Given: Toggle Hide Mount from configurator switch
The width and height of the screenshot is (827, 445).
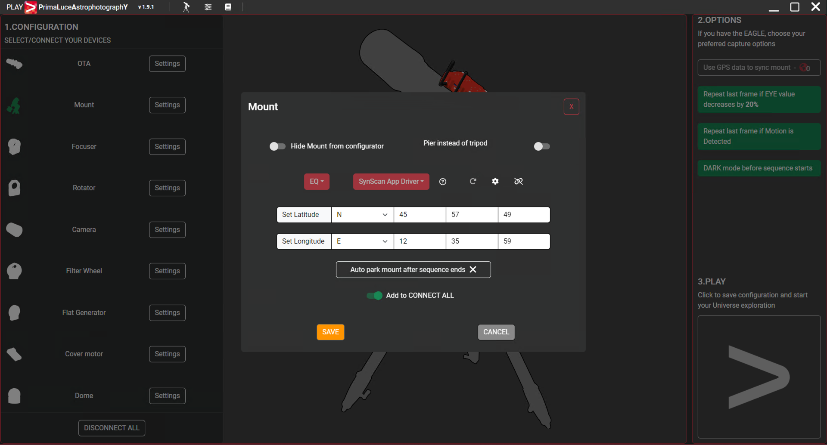Looking at the screenshot, I should [277, 146].
